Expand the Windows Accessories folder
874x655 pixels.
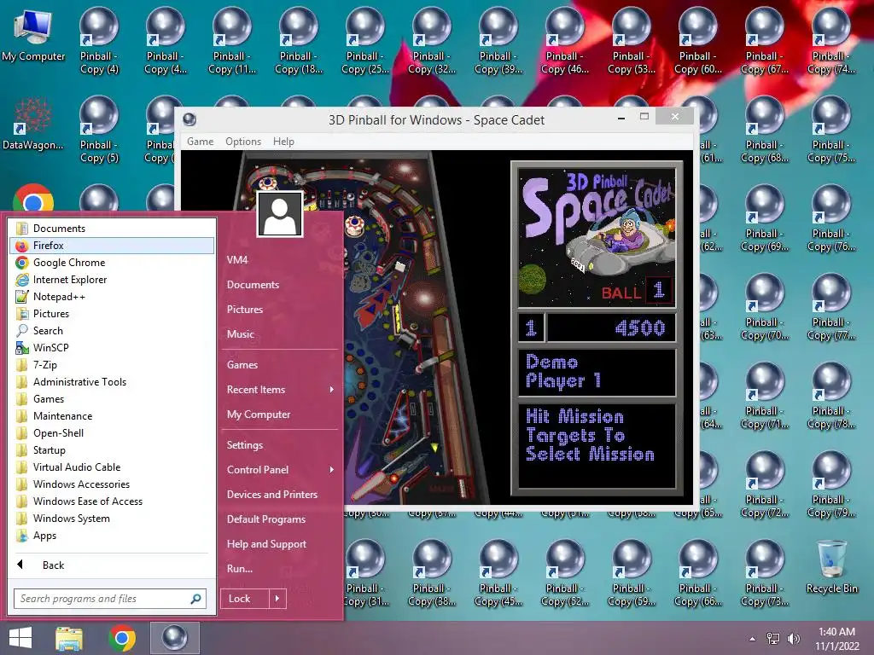[x=112, y=484]
